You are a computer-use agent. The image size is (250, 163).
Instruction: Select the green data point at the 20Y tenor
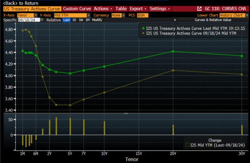(173, 51)
